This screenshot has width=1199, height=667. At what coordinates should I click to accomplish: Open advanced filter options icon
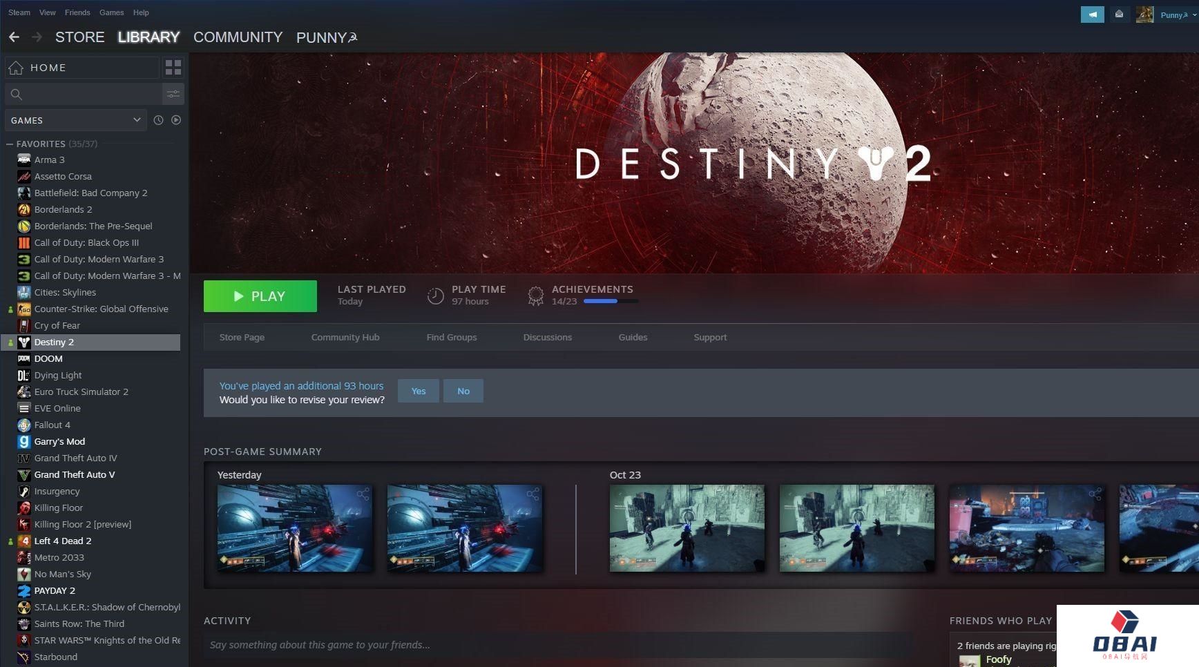click(x=173, y=94)
